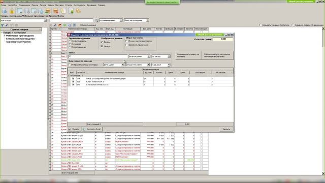Collapse the '№ заказа : 3' group row
Viewport: 325px width, 183px height.
point(69,76)
